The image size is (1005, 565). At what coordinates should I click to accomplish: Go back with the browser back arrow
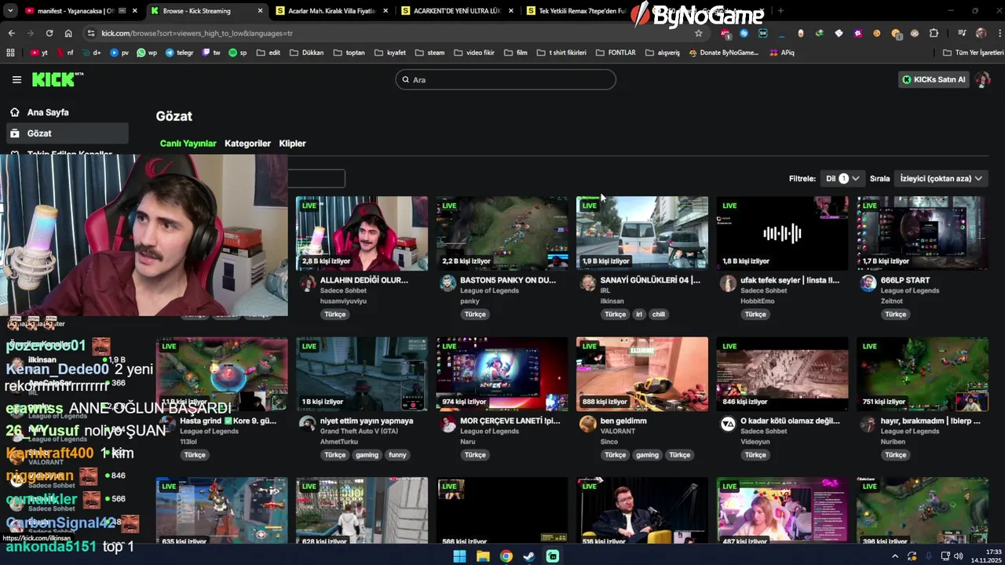(x=11, y=33)
